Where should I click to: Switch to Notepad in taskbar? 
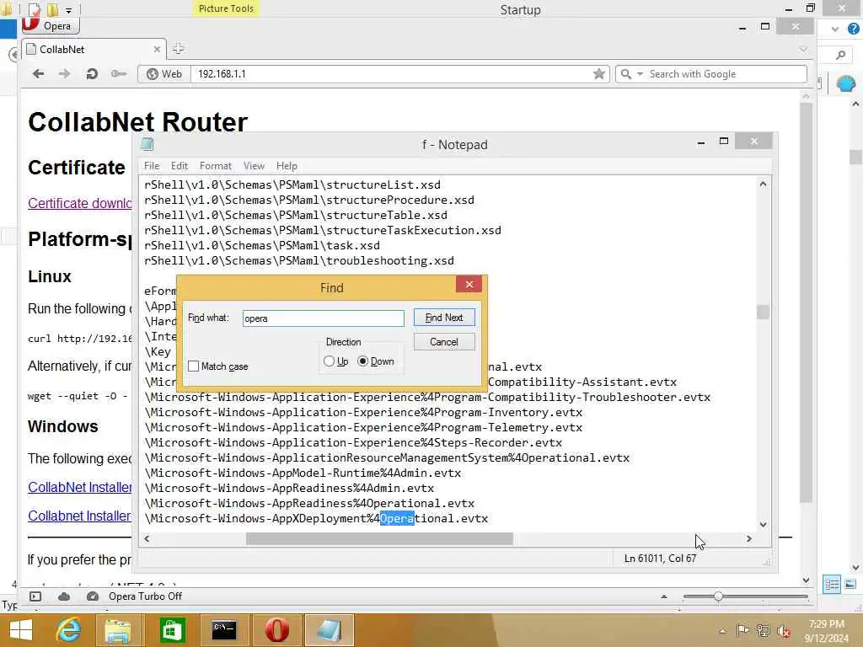330,630
